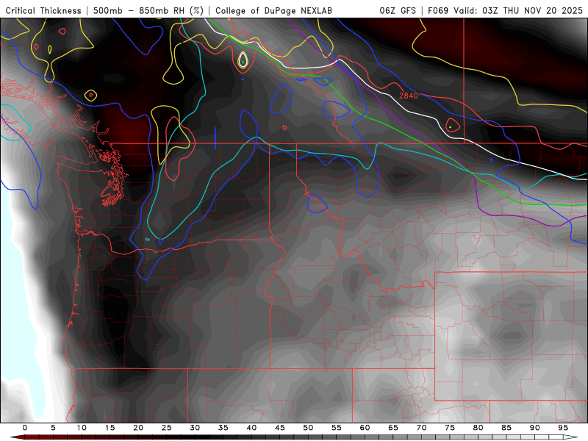Click the "90" tick on the color scale
Screen dimensions: 588x441
point(535,428)
